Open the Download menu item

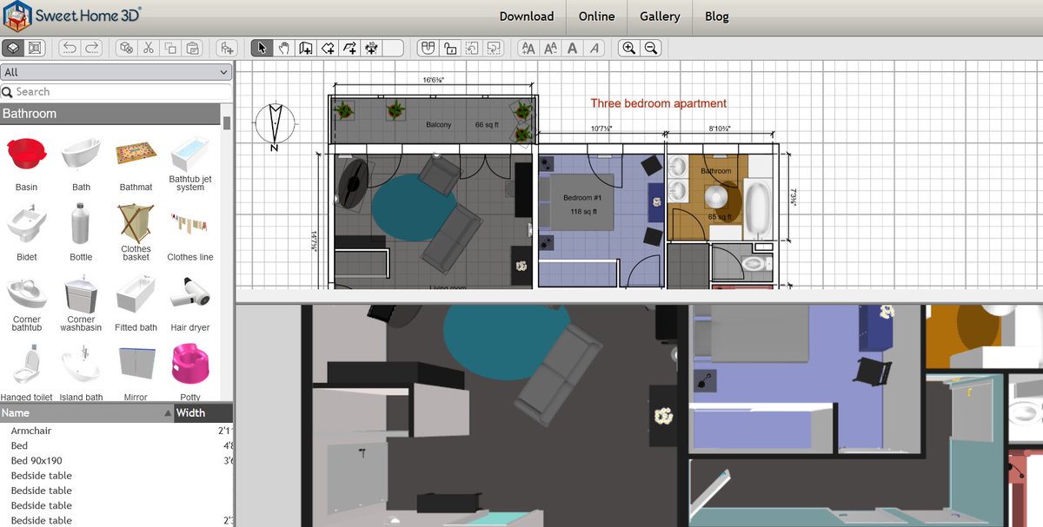[527, 16]
